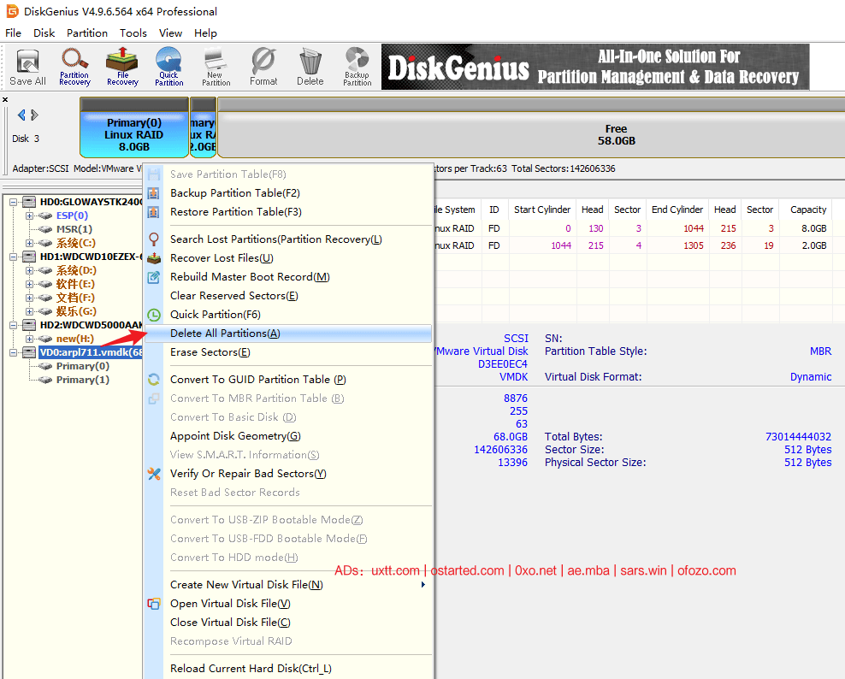Click Convert To GUID icon in menu
The image size is (845, 679).
point(154,380)
